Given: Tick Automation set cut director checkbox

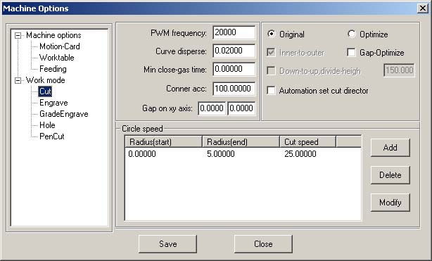Looking at the screenshot, I should pos(271,90).
